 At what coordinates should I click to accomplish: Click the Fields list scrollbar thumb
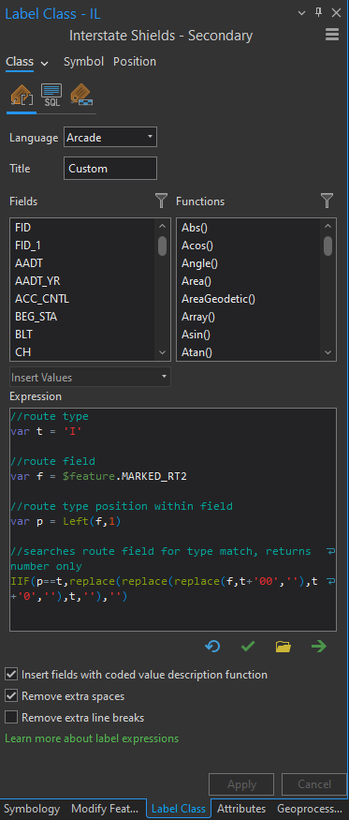162,246
